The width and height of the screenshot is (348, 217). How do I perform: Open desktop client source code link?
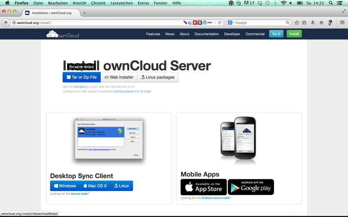coord(79,194)
